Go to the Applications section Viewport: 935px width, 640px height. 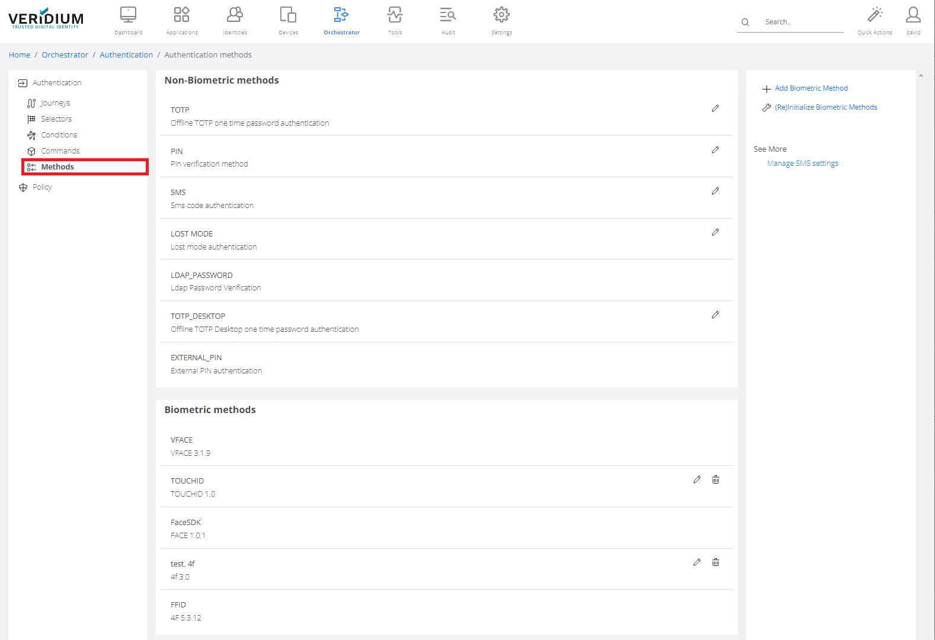coord(181,21)
